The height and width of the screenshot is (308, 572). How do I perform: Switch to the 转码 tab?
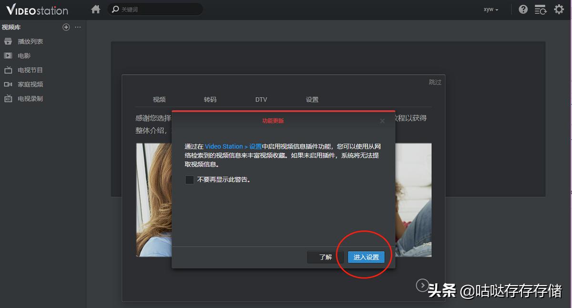pos(210,99)
